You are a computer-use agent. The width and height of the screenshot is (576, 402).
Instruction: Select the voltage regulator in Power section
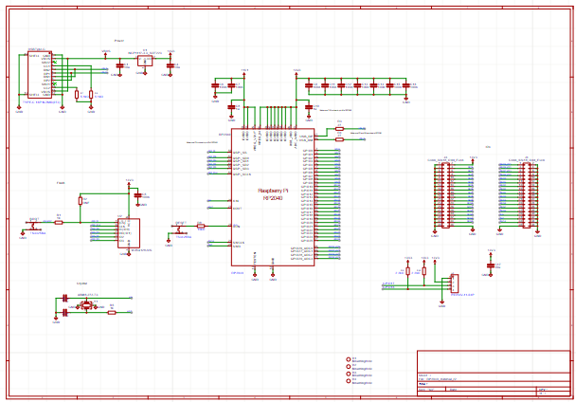click(145, 61)
